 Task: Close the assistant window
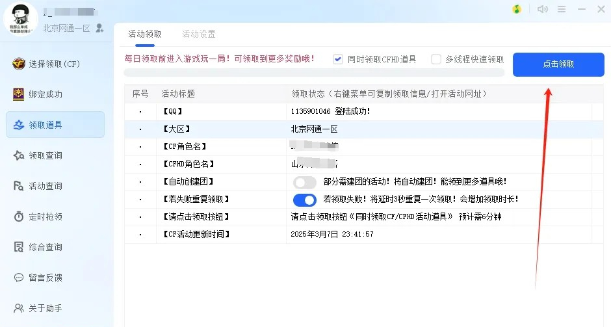[x=601, y=9]
